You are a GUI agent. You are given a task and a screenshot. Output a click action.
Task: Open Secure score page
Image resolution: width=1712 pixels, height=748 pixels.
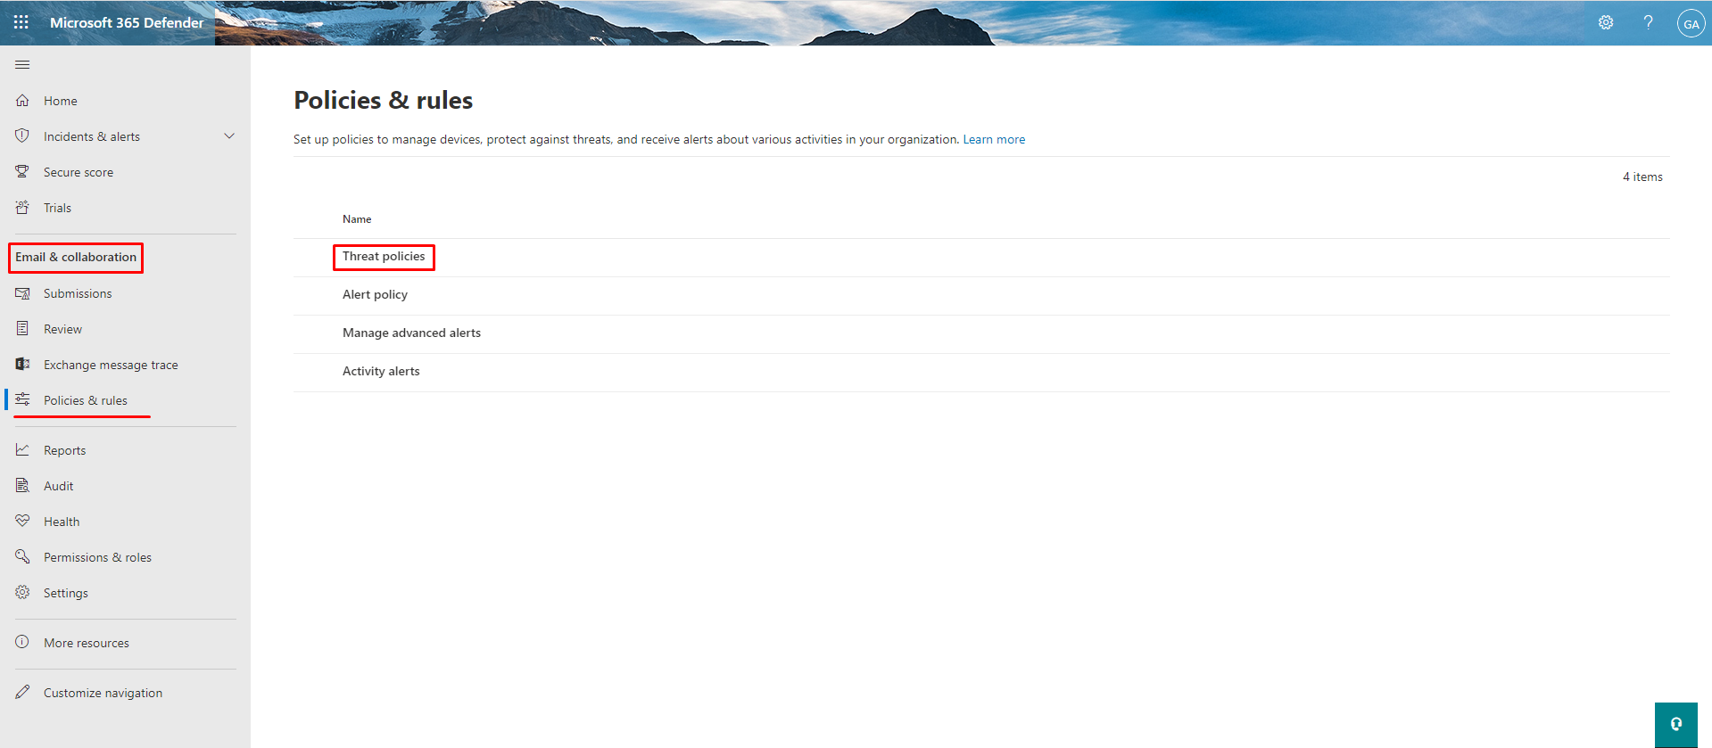tap(79, 172)
